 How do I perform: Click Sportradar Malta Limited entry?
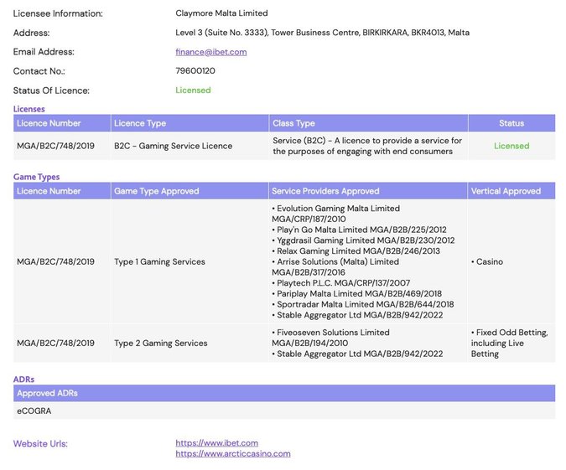coord(363,304)
